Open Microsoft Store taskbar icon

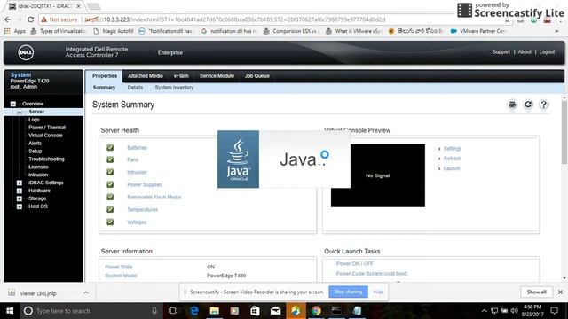(x=255, y=311)
